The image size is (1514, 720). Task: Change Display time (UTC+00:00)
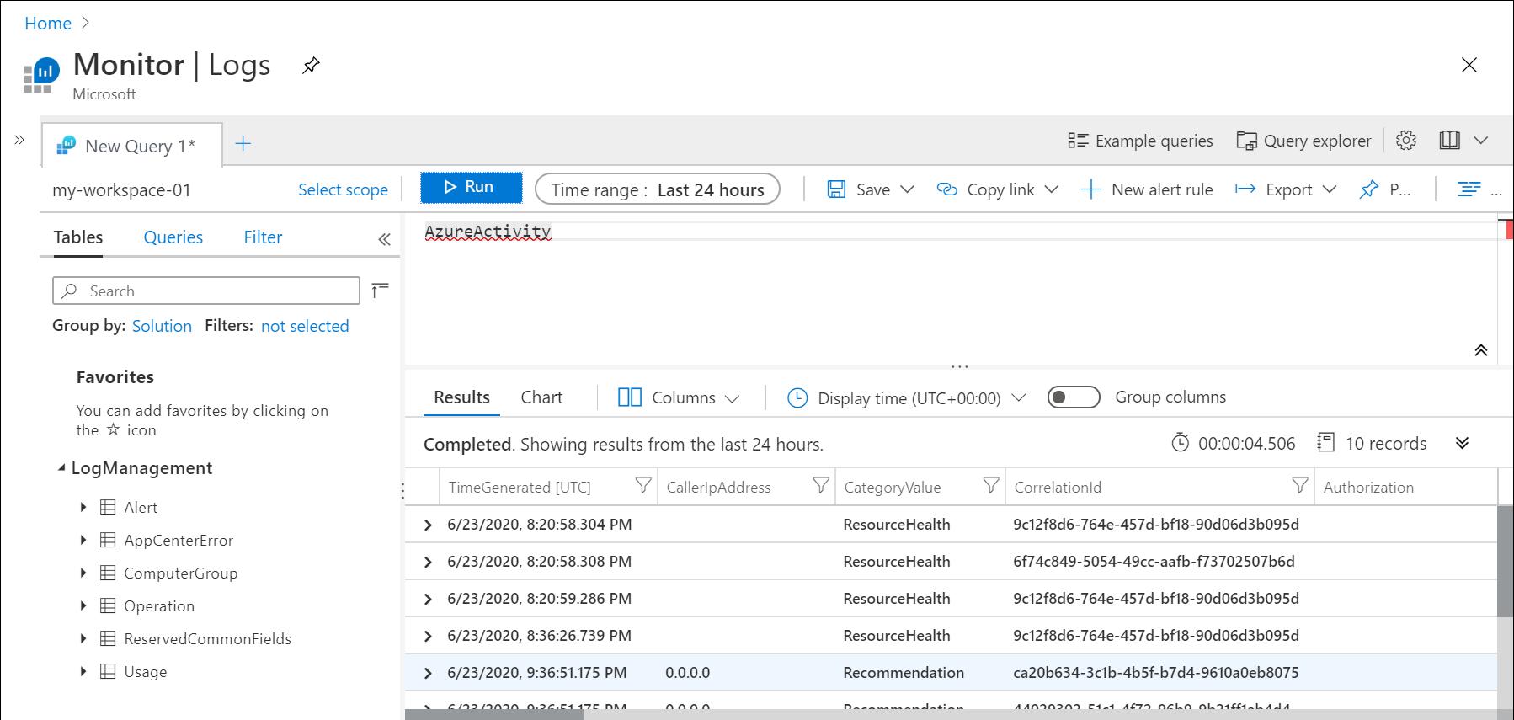pos(907,397)
